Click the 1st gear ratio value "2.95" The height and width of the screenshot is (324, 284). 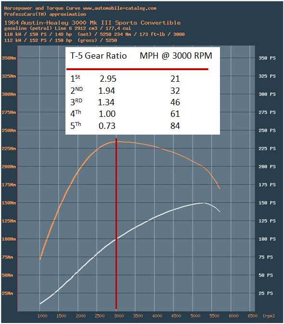(x=108, y=79)
